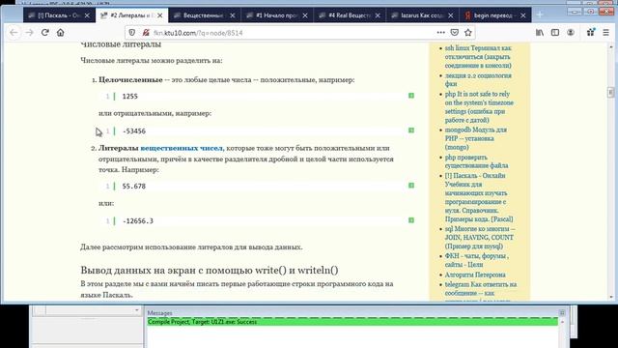Switch to the '#4 Real' tab
The image size is (618, 348).
point(350,15)
